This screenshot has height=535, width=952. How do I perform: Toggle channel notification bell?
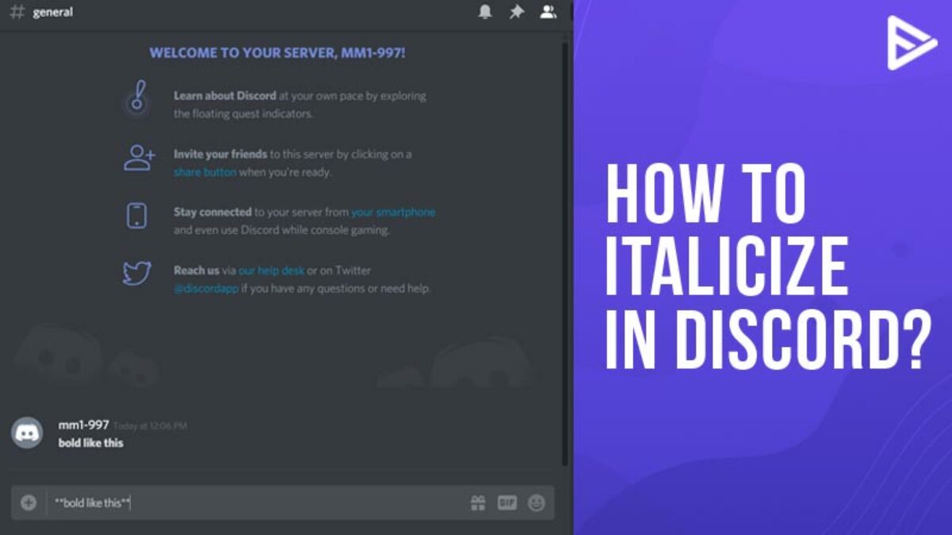click(485, 12)
